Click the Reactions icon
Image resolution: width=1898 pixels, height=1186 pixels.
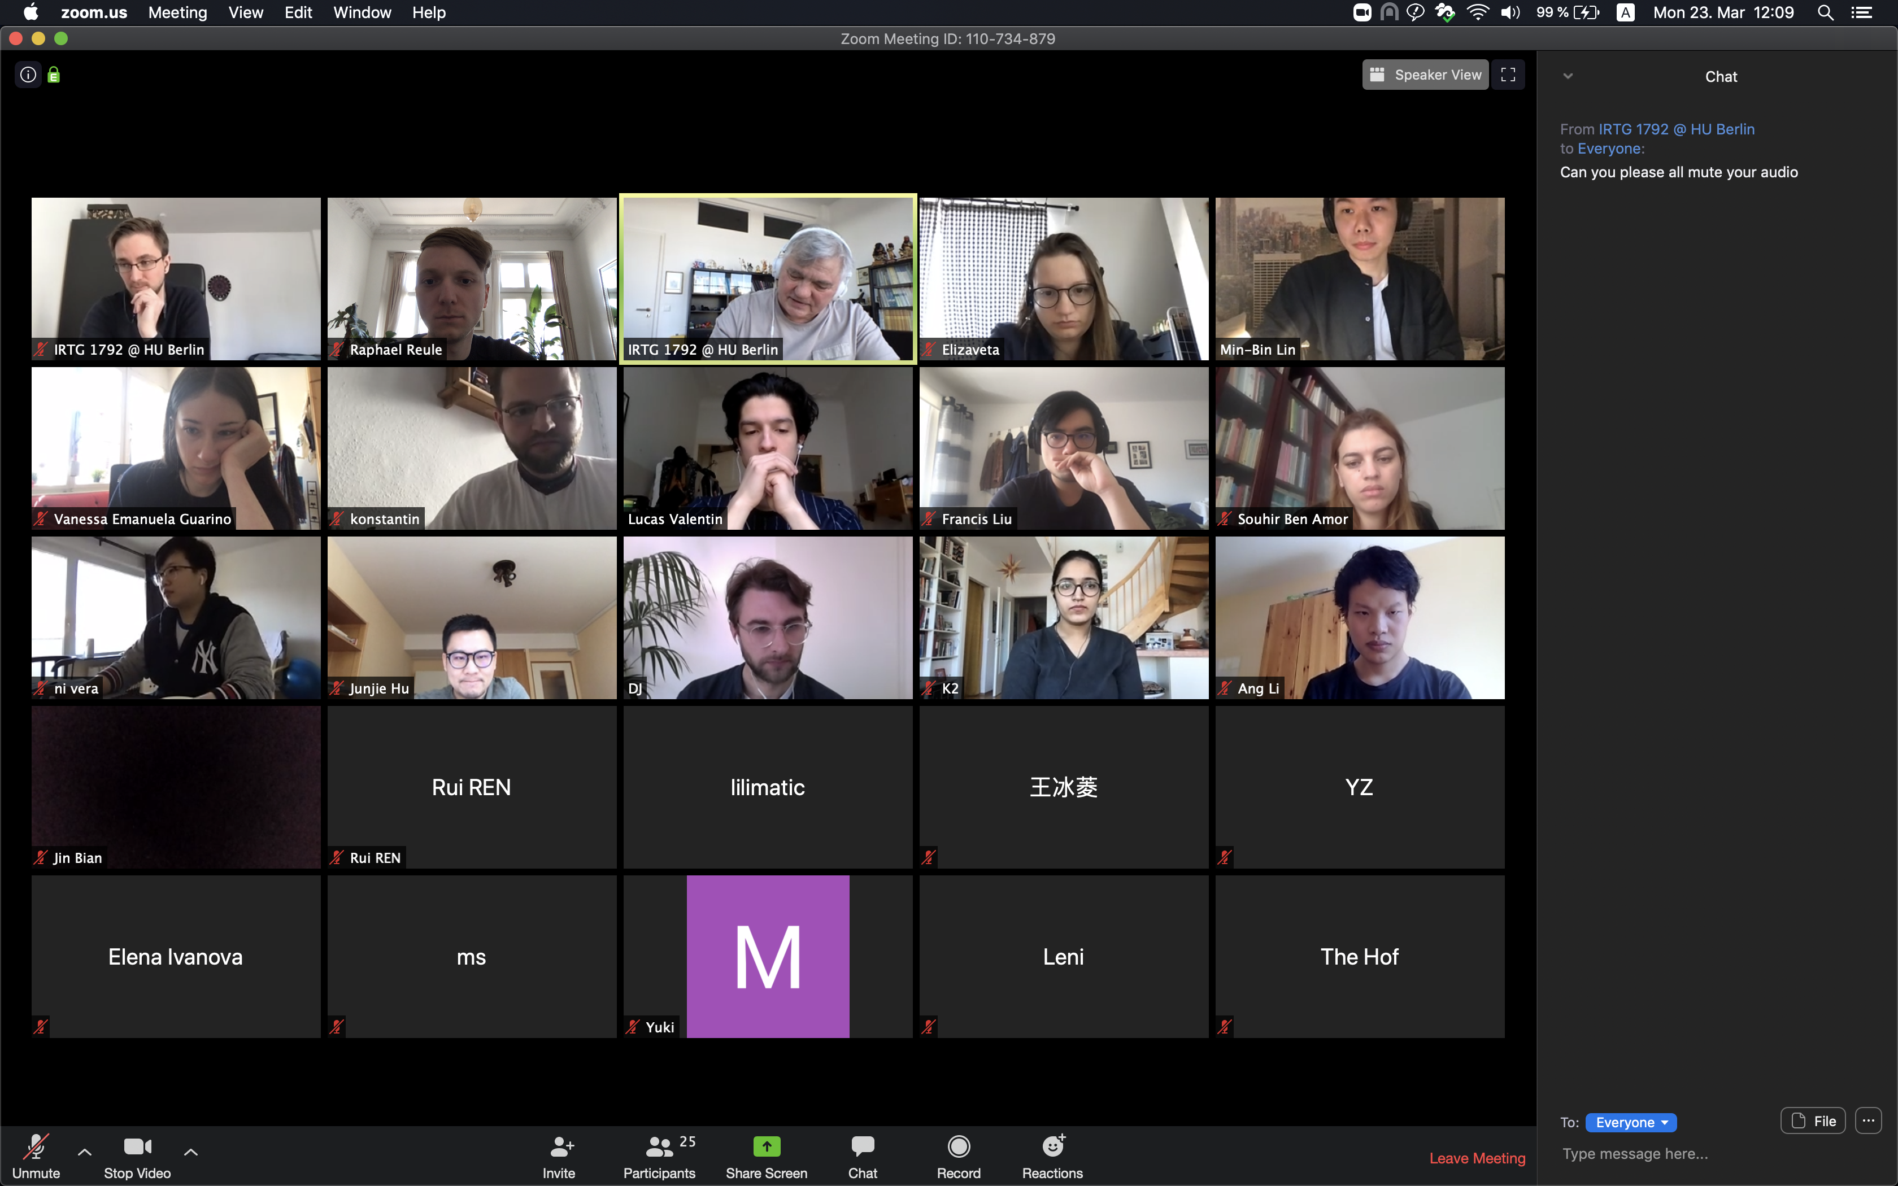[x=1052, y=1146]
